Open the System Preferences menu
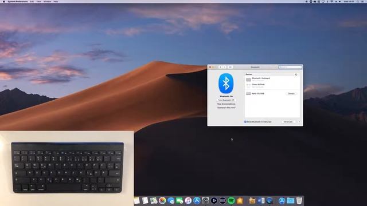This screenshot has width=367, height=206. (18, 1)
